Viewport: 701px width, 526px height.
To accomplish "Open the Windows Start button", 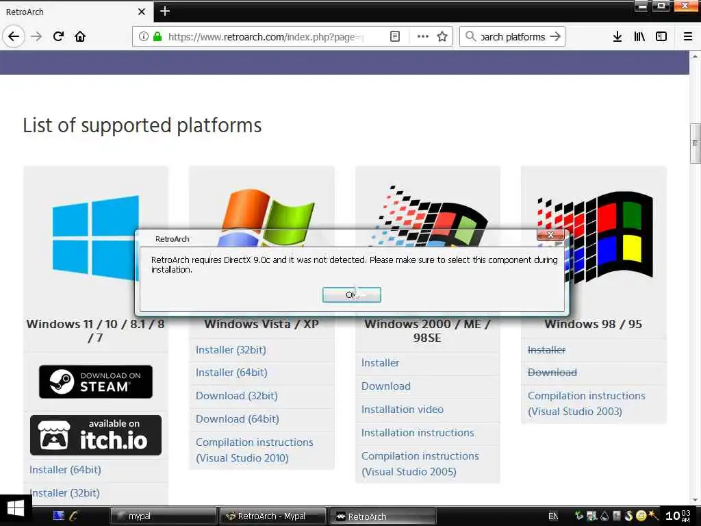I will pos(16,510).
